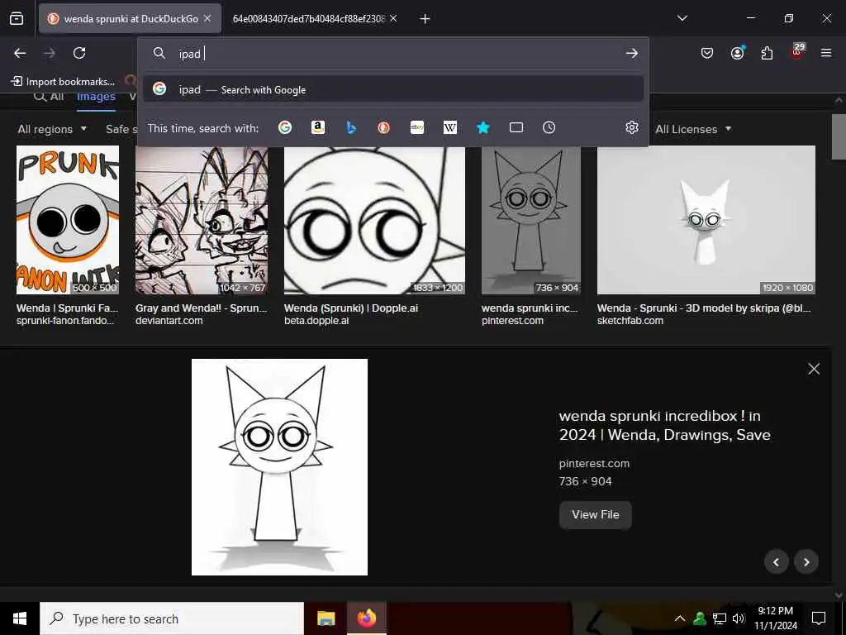Close the image detail panel

[x=814, y=369]
